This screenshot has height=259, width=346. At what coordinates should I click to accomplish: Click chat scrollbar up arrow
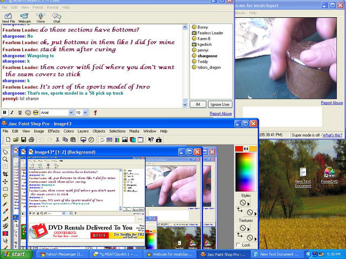[x=185, y=27]
